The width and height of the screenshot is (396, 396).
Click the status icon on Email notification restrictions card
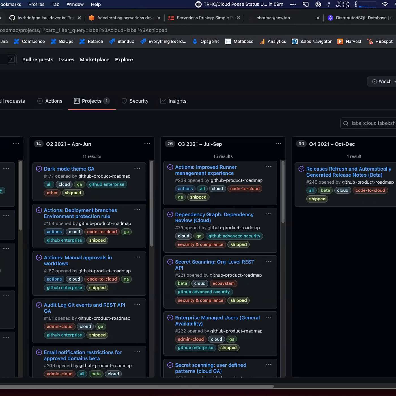[39, 352]
